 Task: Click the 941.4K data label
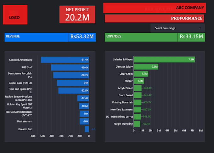point(148,95)
